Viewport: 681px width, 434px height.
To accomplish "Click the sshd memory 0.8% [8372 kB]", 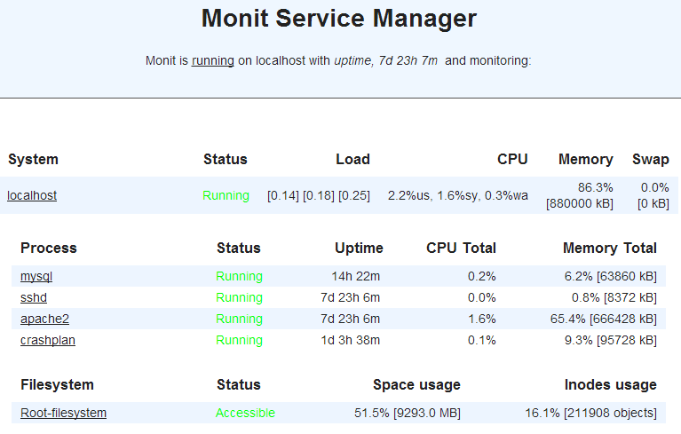I will coord(614,297).
